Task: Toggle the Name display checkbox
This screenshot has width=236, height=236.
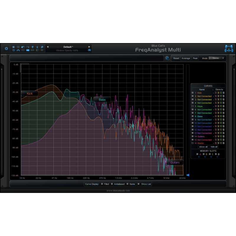Action: [x=127, y=184]
